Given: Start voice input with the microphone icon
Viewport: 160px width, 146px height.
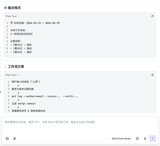Looking at the screenshot, I should [x=145, y=138].
